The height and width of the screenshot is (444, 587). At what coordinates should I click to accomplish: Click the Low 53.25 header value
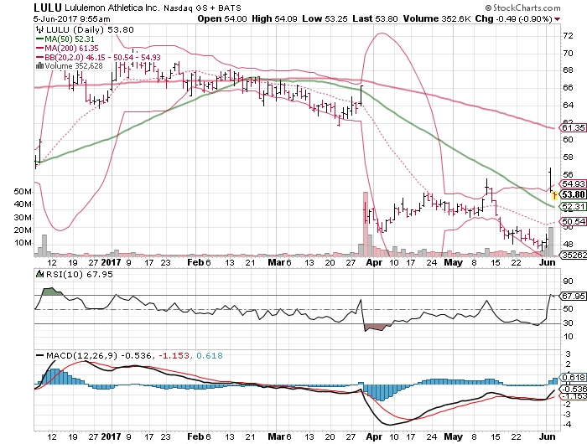pos(325,18)
